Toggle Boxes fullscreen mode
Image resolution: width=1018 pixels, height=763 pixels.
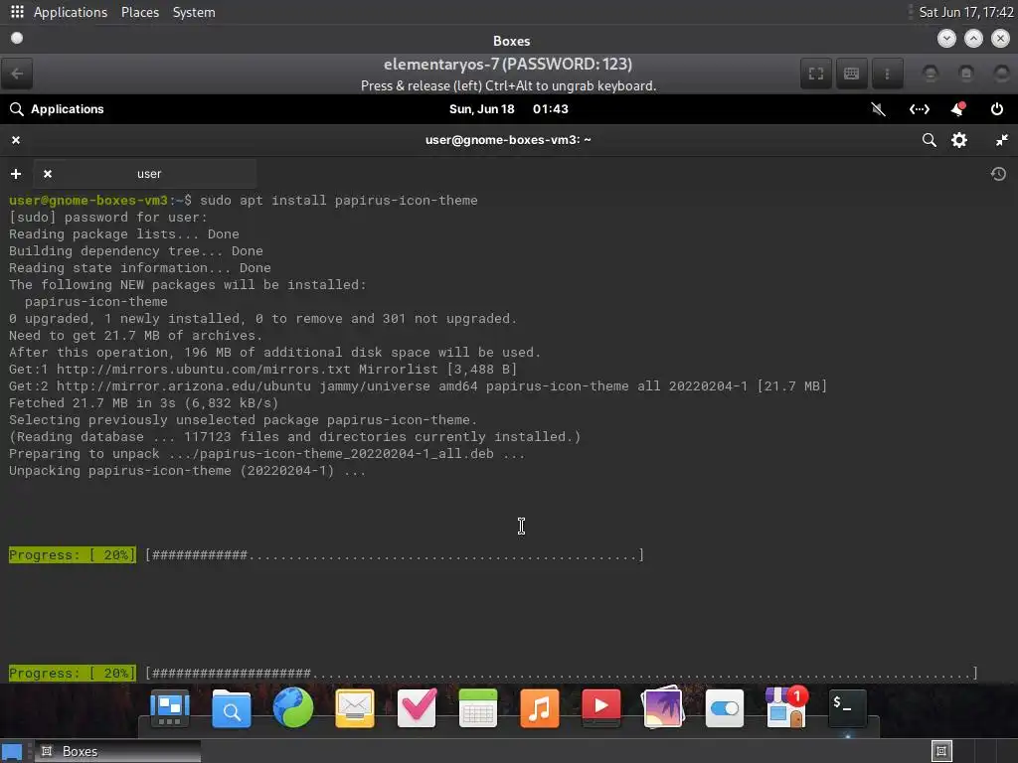[816, 74]
